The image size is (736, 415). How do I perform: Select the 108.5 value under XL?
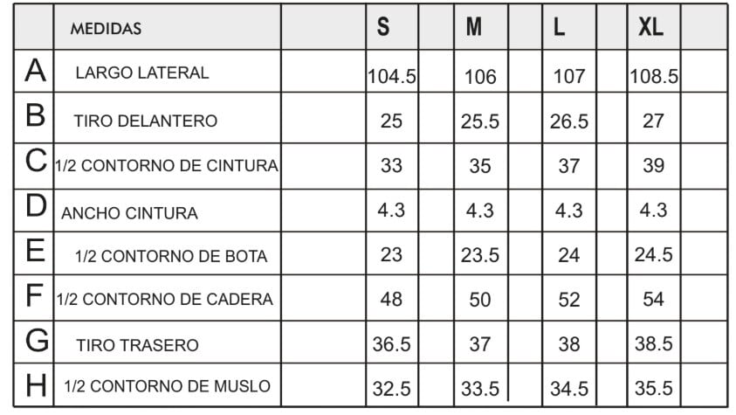[x=654, y=77]
